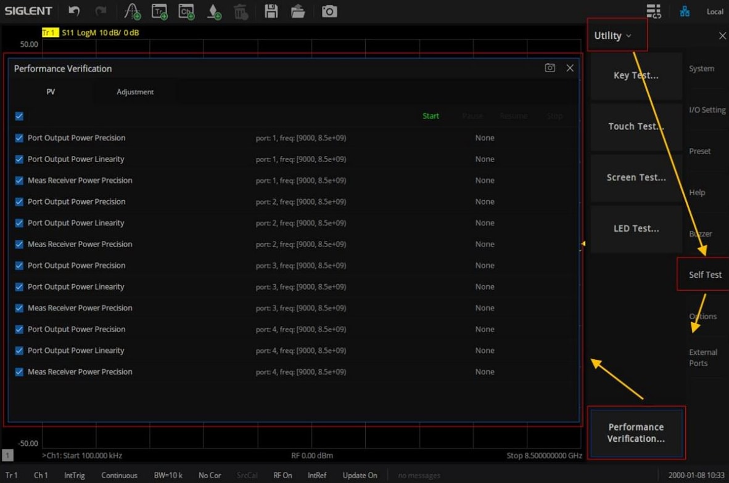Click the open folder recall icon
This screenshot has height=483, width=729.
(298, 11)
